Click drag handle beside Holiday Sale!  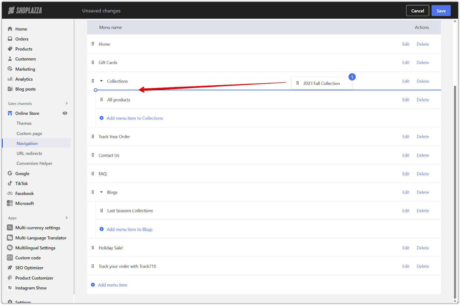coord(93,248)
